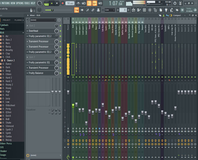Click the link icon in toolbar
Viewport: 198px width, 160px height.
(x=93, y=10)
